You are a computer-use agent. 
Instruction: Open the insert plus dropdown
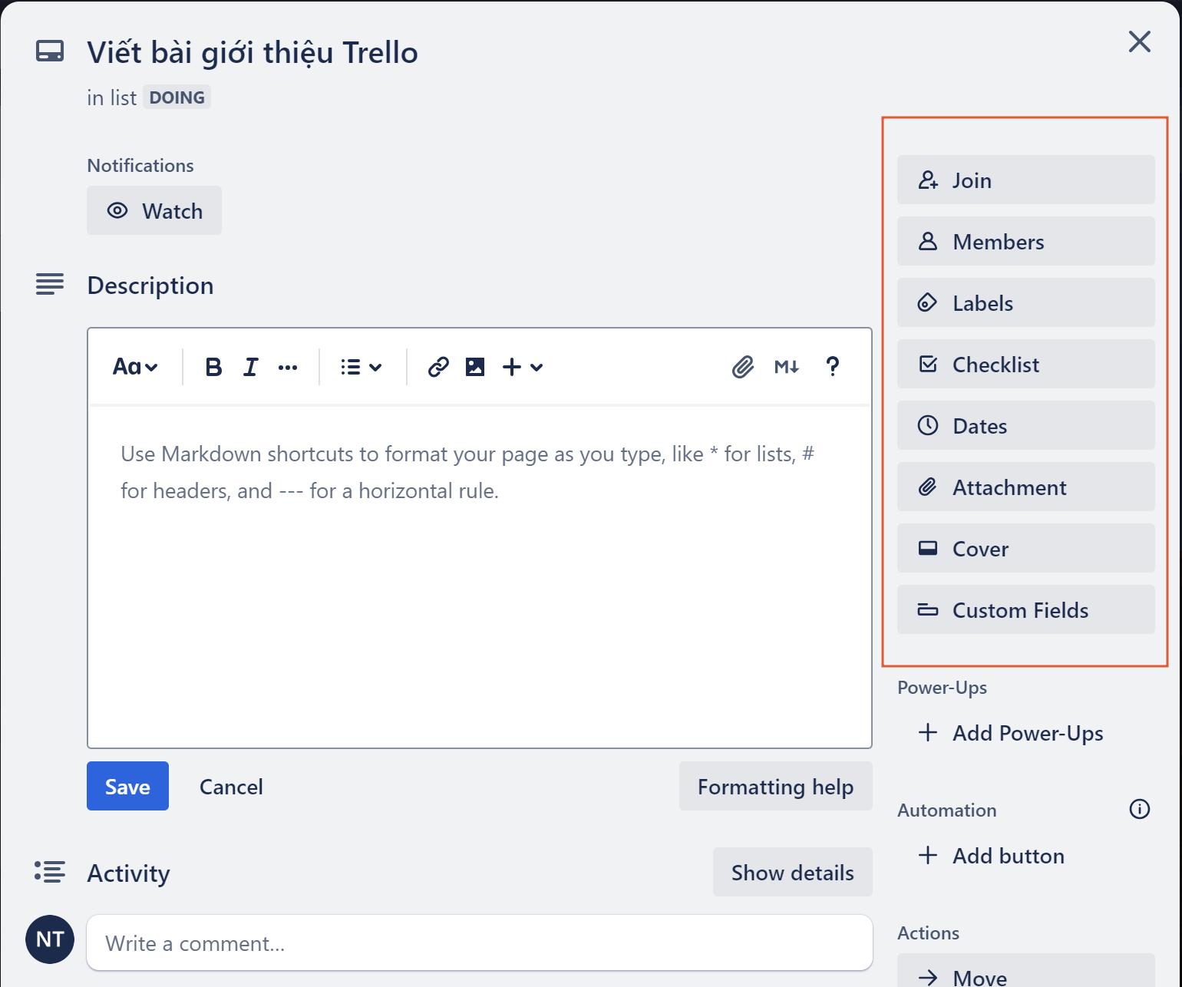523,367
